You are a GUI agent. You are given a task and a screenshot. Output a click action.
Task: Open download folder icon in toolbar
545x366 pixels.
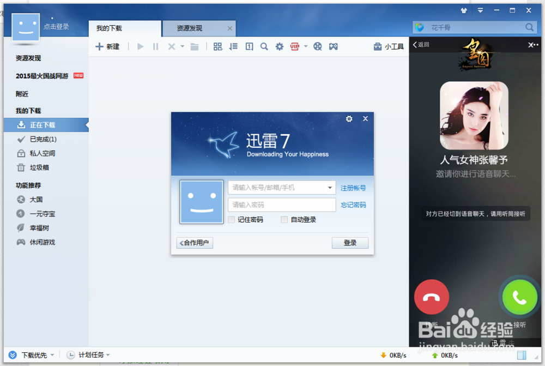coord(195,46)
